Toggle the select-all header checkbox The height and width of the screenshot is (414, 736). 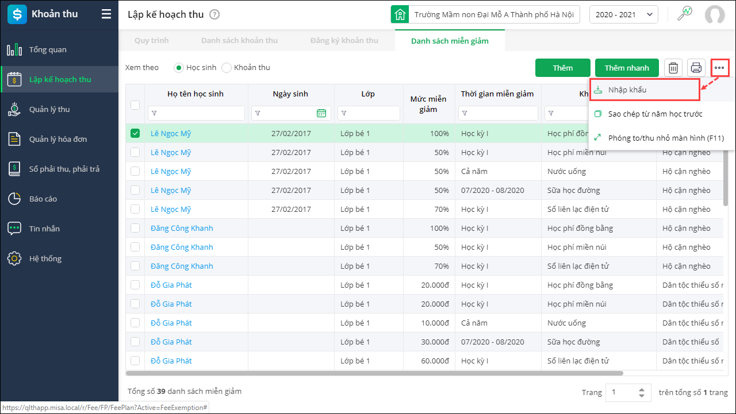tap(135, 105)
